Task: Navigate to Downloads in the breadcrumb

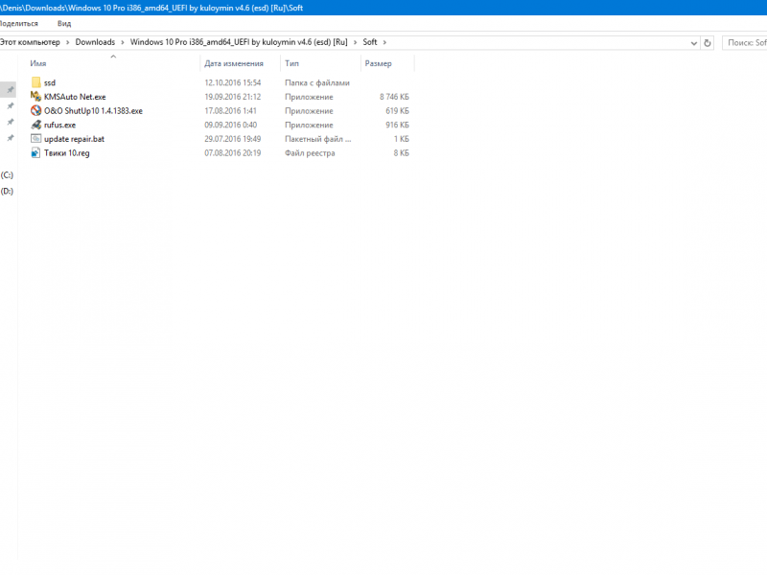Action: (95, 42)
